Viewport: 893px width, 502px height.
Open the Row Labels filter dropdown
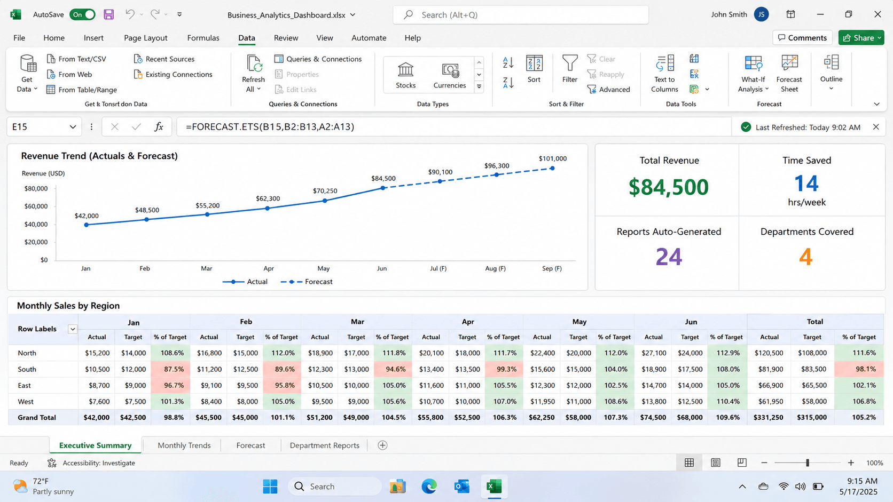73,329
